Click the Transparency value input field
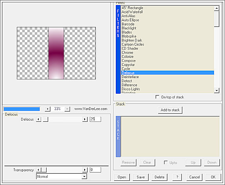Image resolution: width=225 pixels, height=185 pixels. [x=95, y=170]
